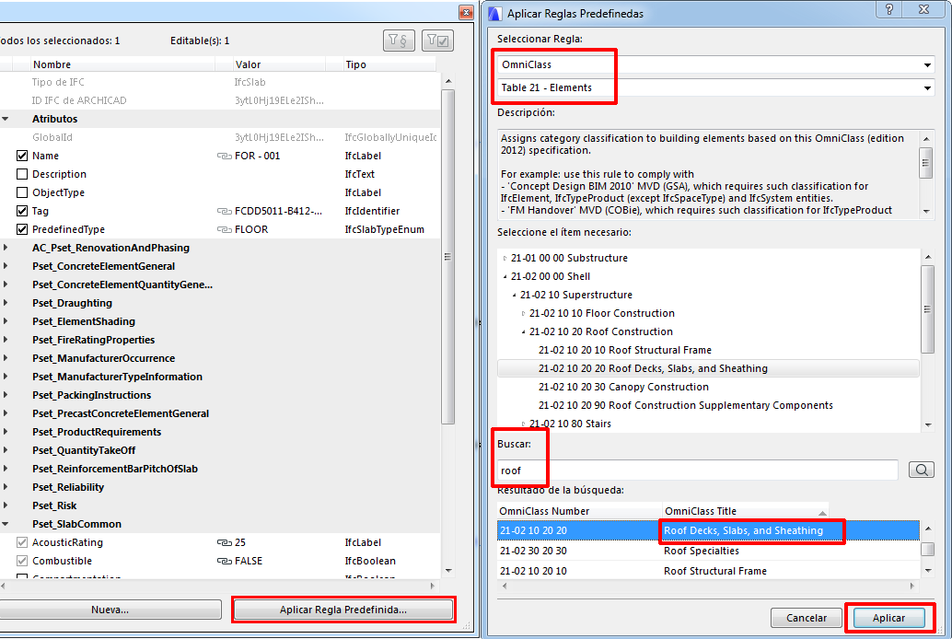Sort by OmniClass Number column header
Image resolution: width=952 pixels, height=639 pixels.
[578, 511]
